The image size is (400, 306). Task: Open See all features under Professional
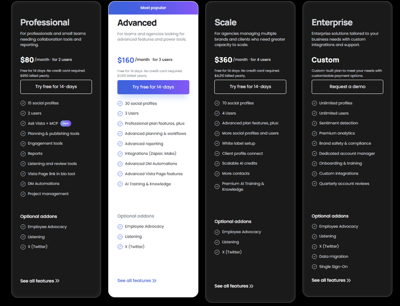coord(40,281)
